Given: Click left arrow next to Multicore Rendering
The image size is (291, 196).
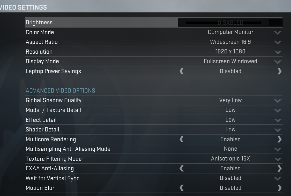Looking at the screenshot, I should click(x=182, y=139).
